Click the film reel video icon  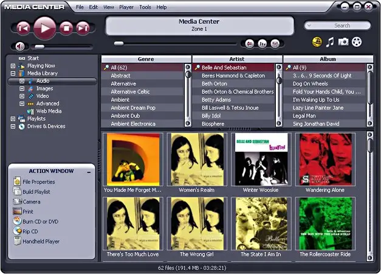[x=357, y=42]
